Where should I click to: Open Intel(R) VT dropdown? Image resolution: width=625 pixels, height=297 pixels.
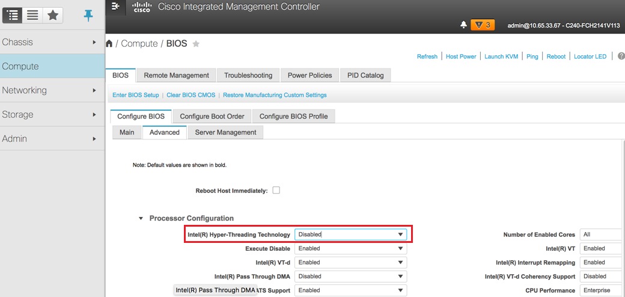(x=601, y=249)
